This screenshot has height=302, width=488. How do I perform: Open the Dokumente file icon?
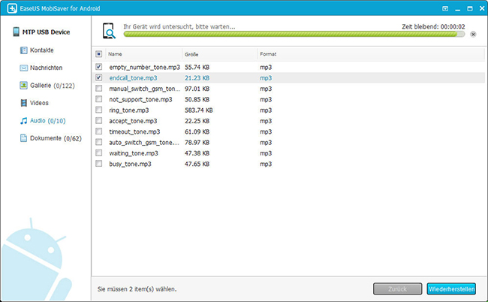24,138
